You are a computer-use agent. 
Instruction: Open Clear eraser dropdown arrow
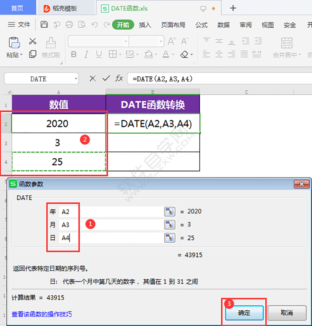pos(192,55)
